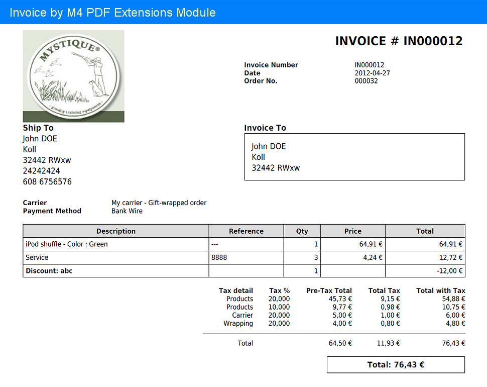
Task: Click 'Koll' inside the Invoice To box
Action: click(259, 157)
